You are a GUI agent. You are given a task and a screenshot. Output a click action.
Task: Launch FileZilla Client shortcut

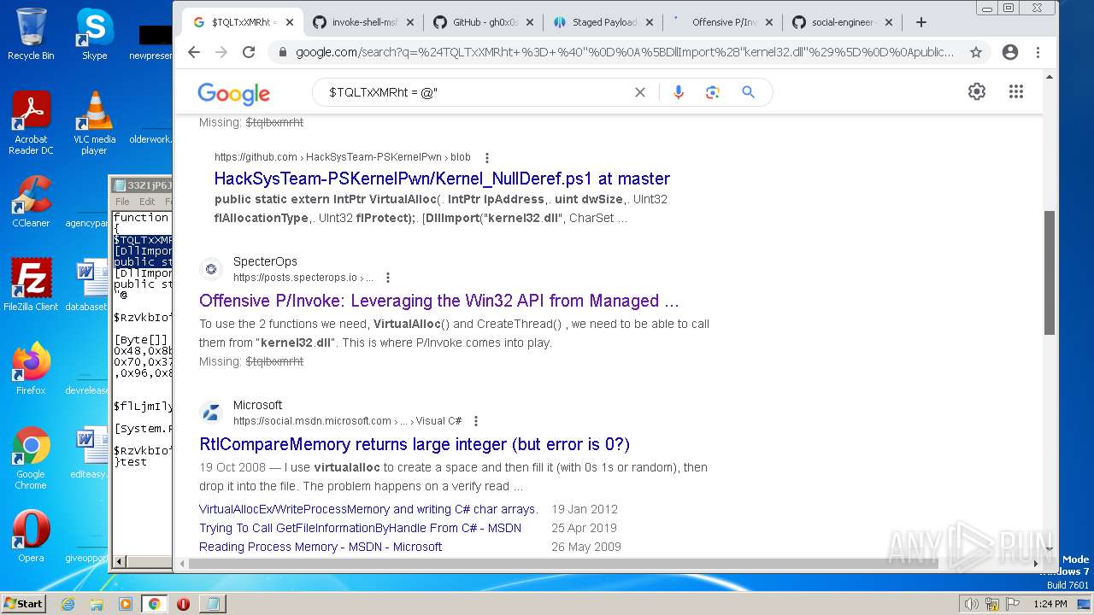coord(31,285)
